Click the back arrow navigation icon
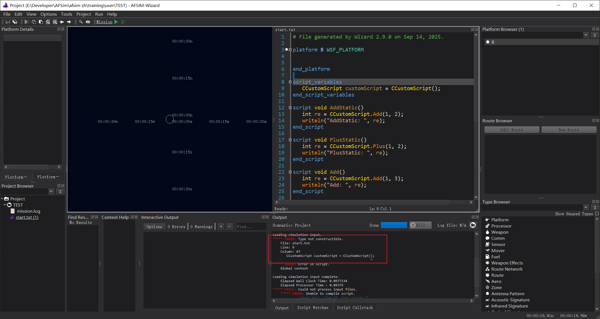600x319 pixels. click(62, 22)
